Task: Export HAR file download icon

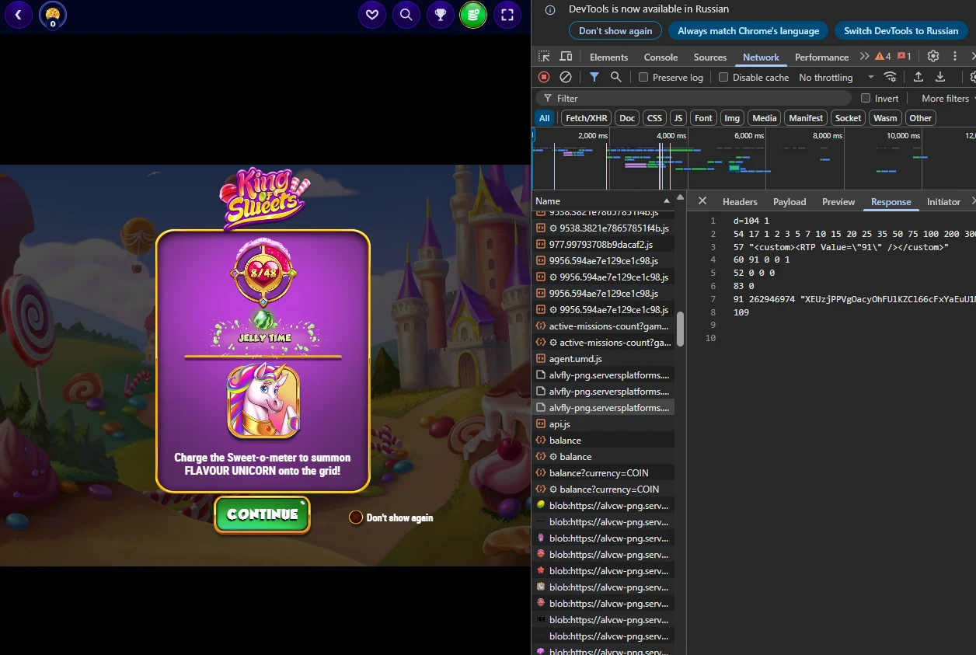Action: [x=939, y=77]
